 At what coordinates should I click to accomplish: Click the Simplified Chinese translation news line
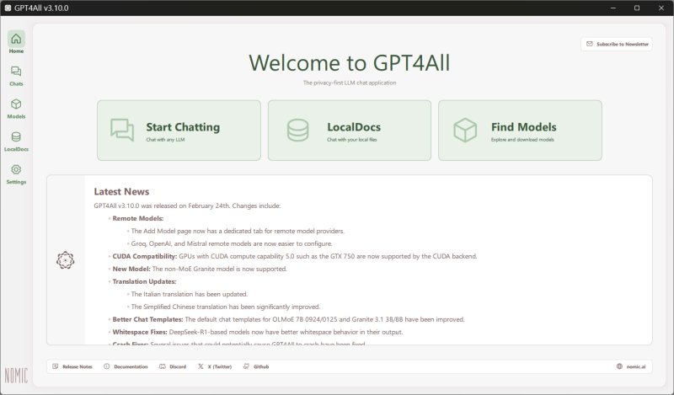pos(226,307)
